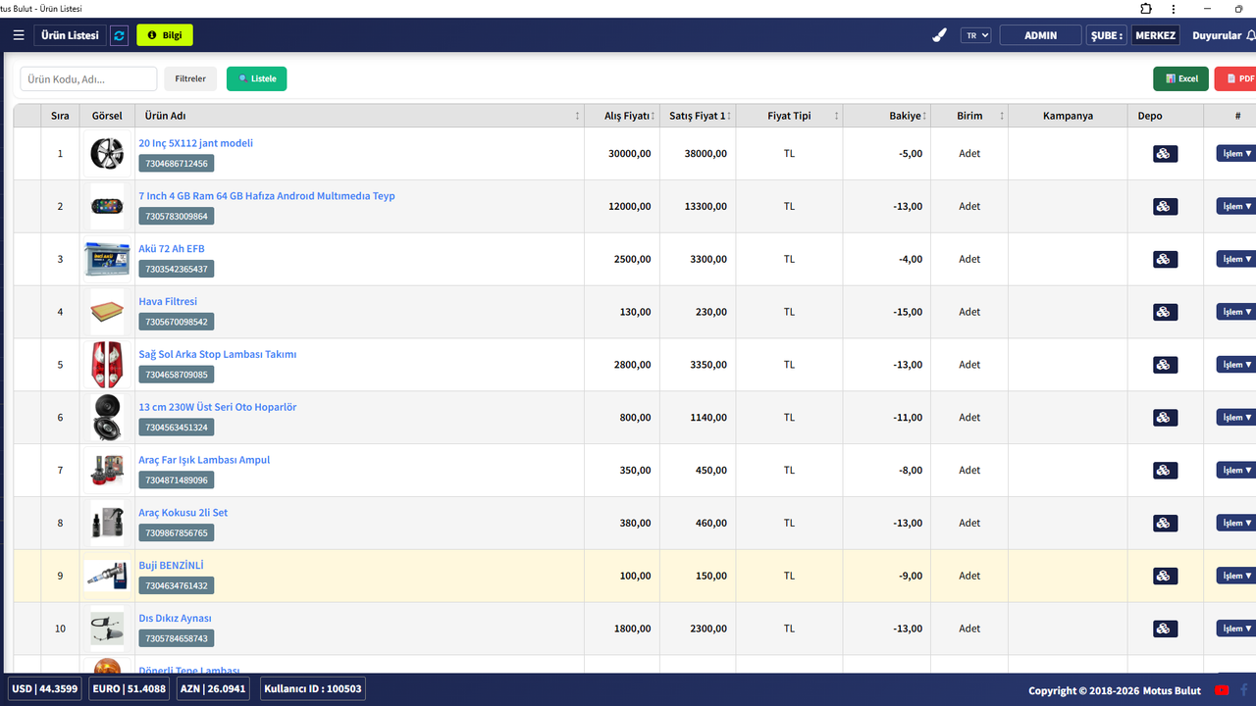Open the theme paintbrush icon
This screenshot has width=1256, height=706.
pyautogui.click(x=939, y=35)
